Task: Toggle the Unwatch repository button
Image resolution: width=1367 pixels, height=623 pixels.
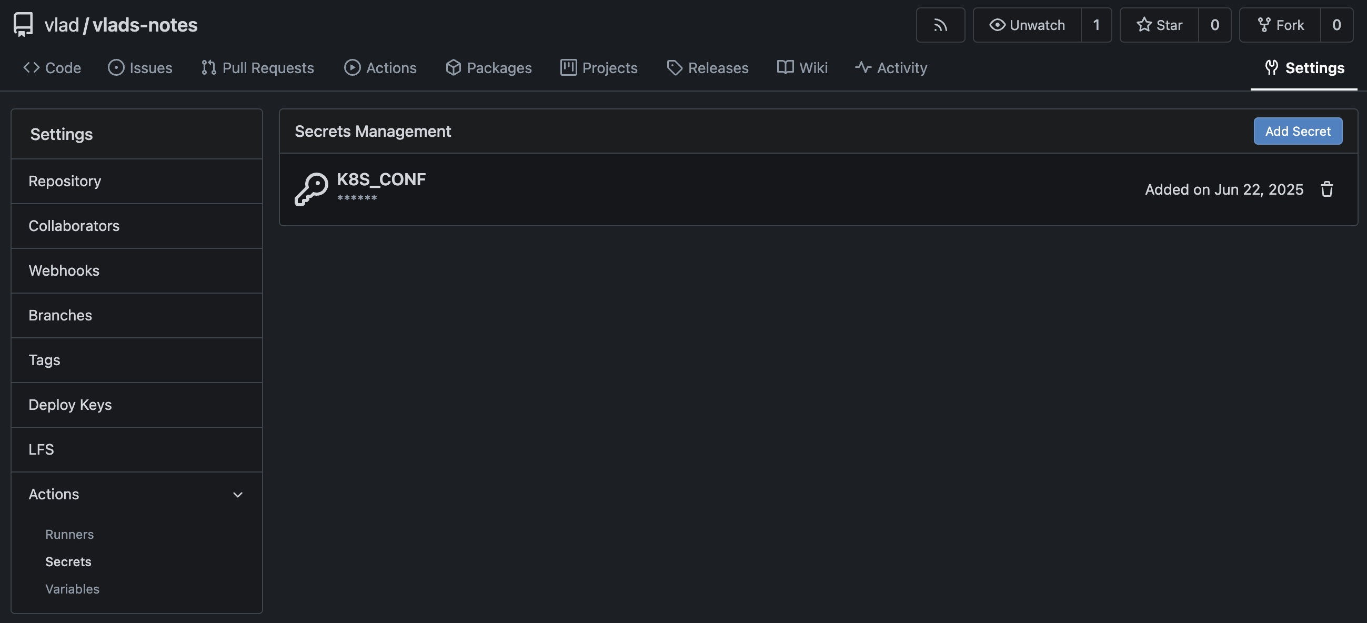Action: pyautogui.click(x=1027, y=25)
